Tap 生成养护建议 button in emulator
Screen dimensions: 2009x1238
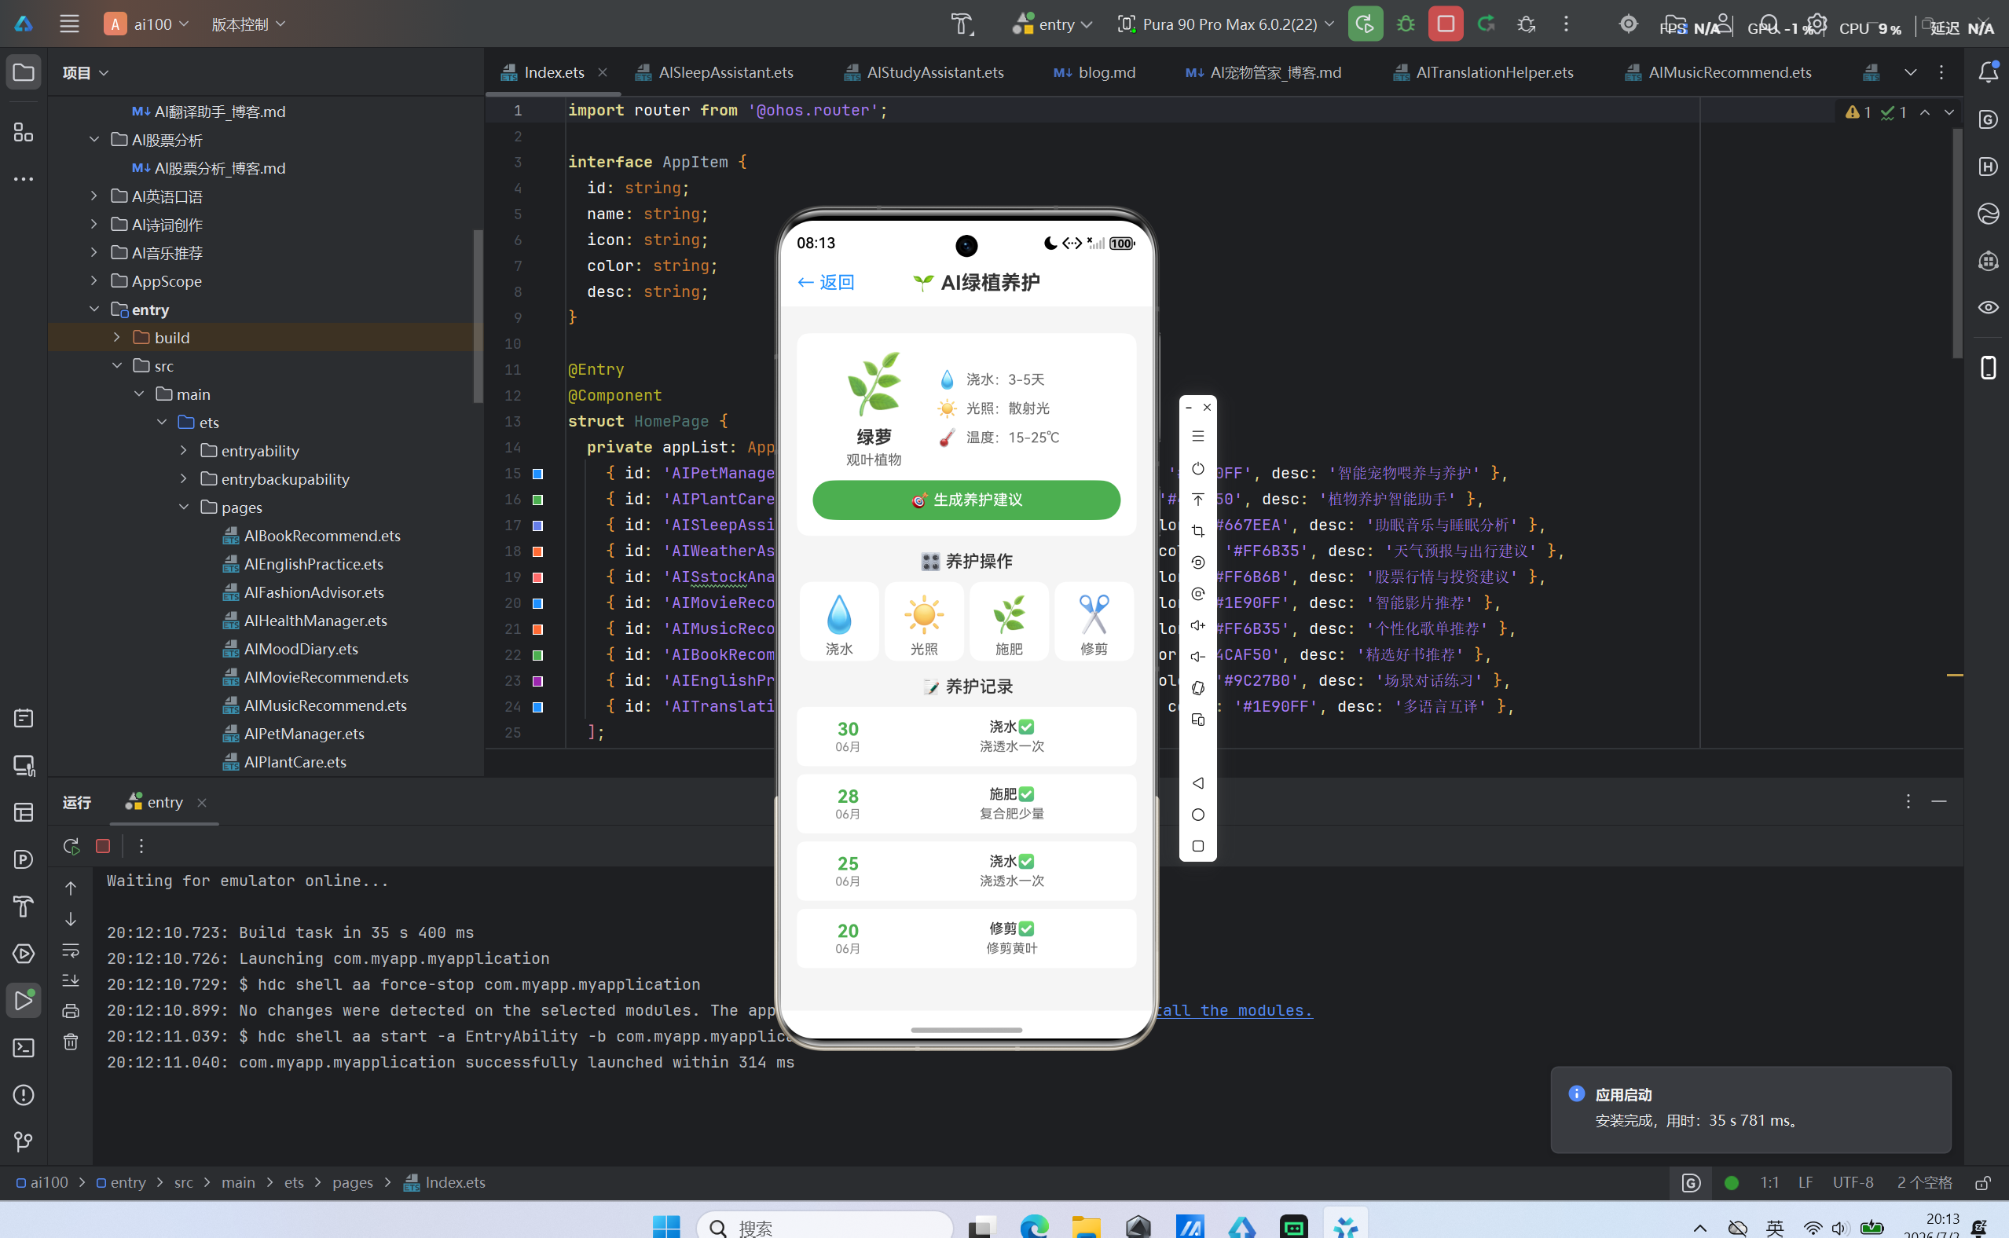[x=966, y=500]
